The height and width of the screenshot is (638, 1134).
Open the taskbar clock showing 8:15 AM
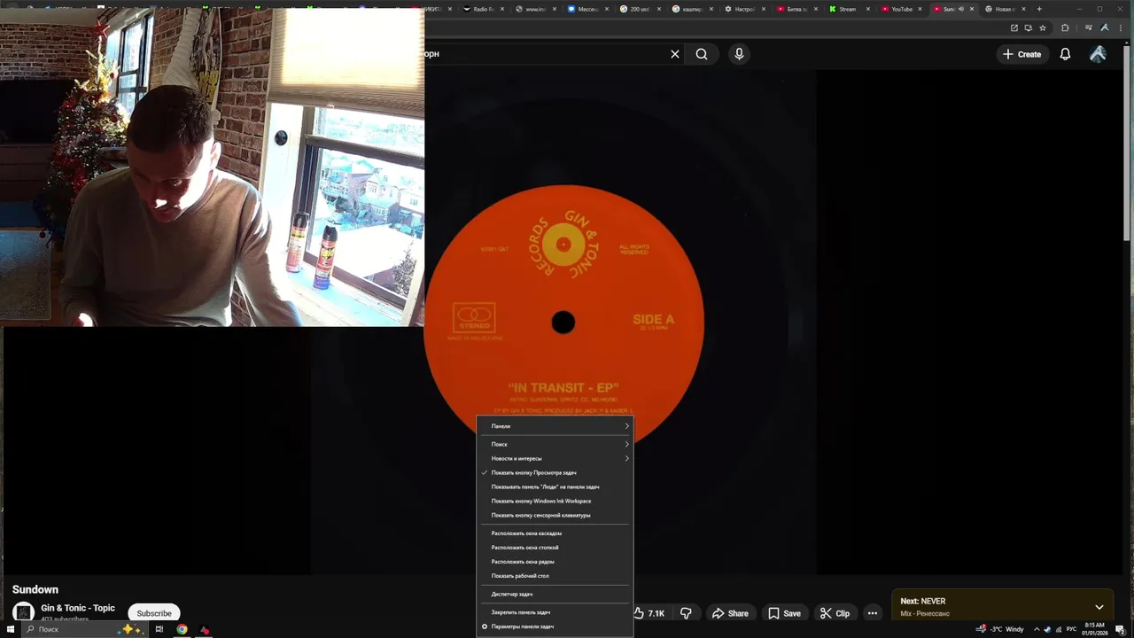[x=1095, y=629]
